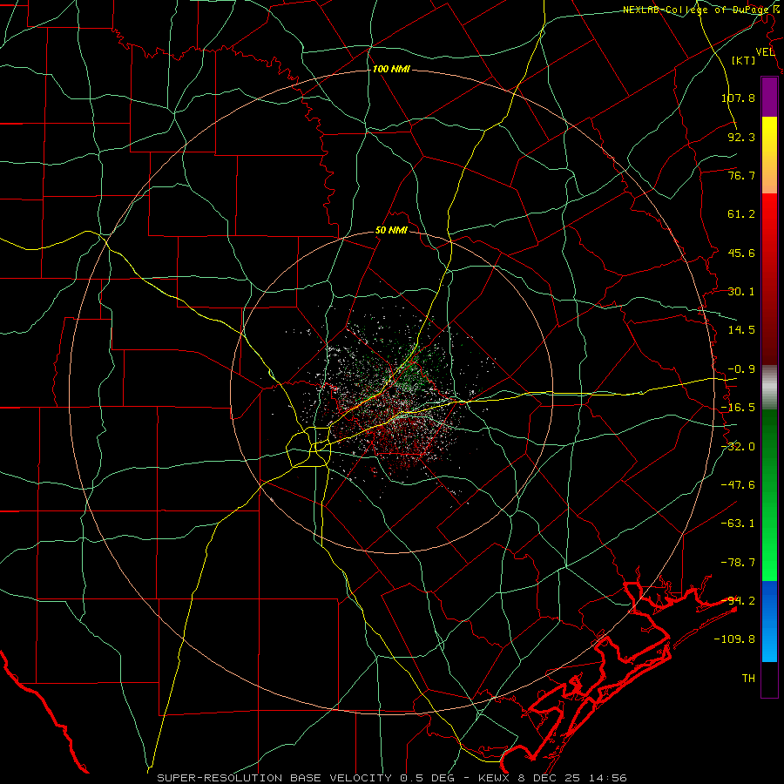This screenshot has width=784, height=784.
Task: Click the -78.7 velocity scale value
Action: tap(738, 563)
